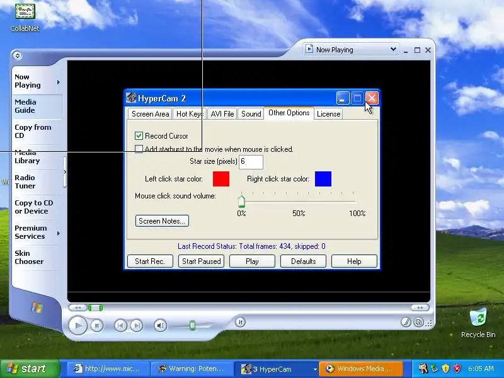Enable Add starburst when mouse clicked checkbox

139,149
